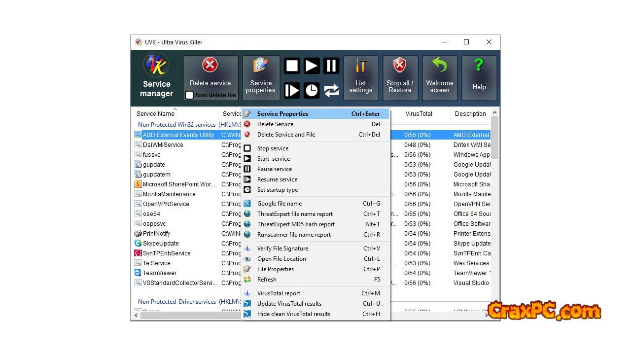The height and width of the screenshot is (355, 631).
Task: Enable the Also delete file checkbox
Action: [189, 95]
